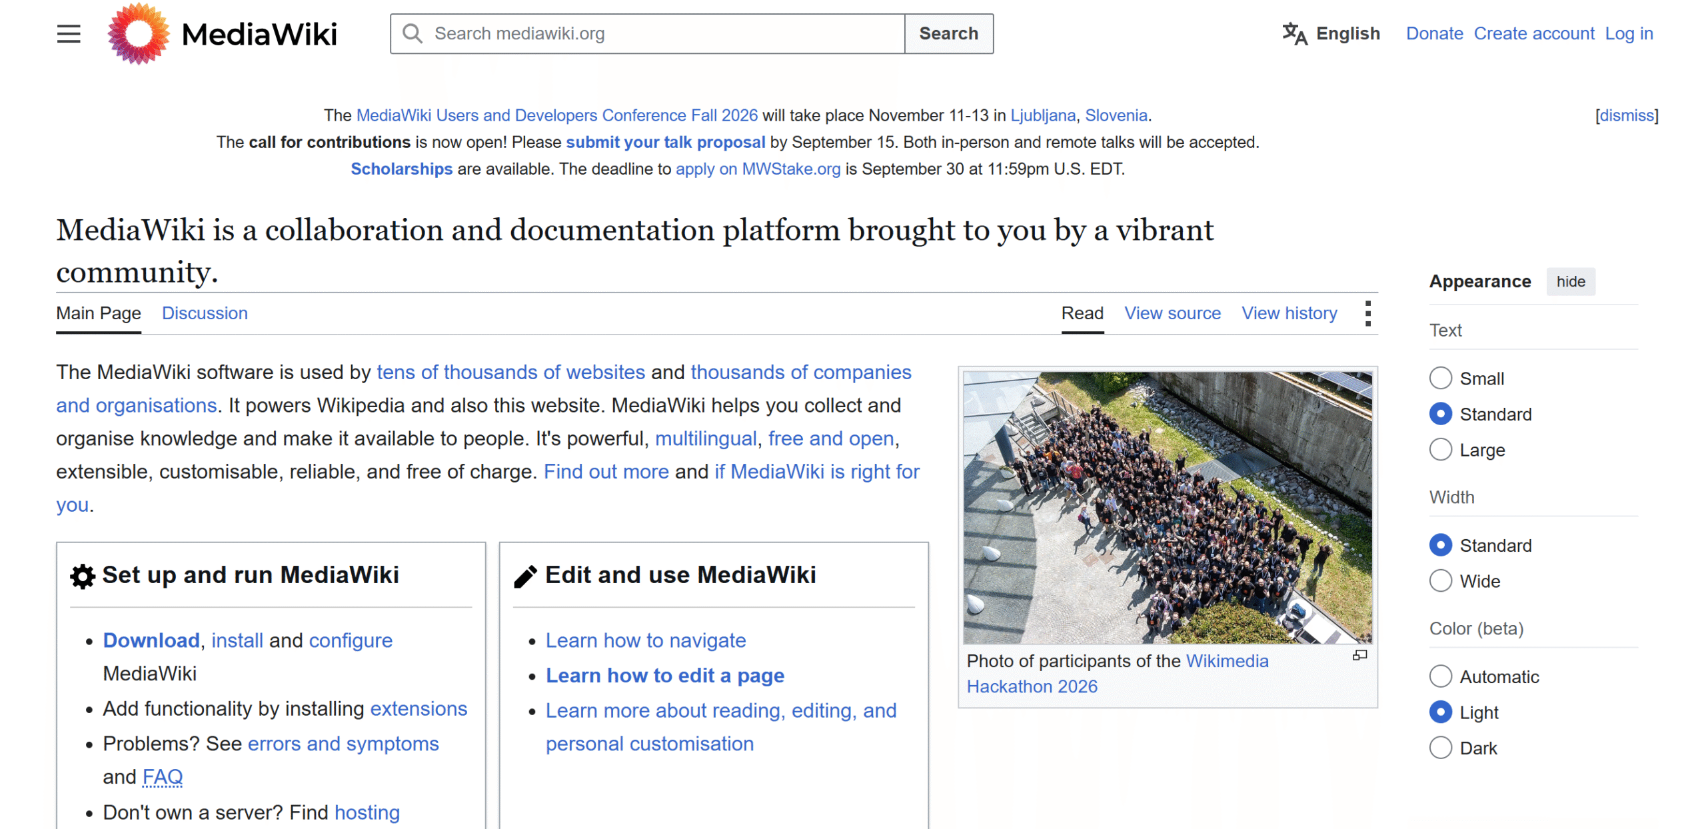
Task: Click the FAQ link
Action: (x=162, y=777)
